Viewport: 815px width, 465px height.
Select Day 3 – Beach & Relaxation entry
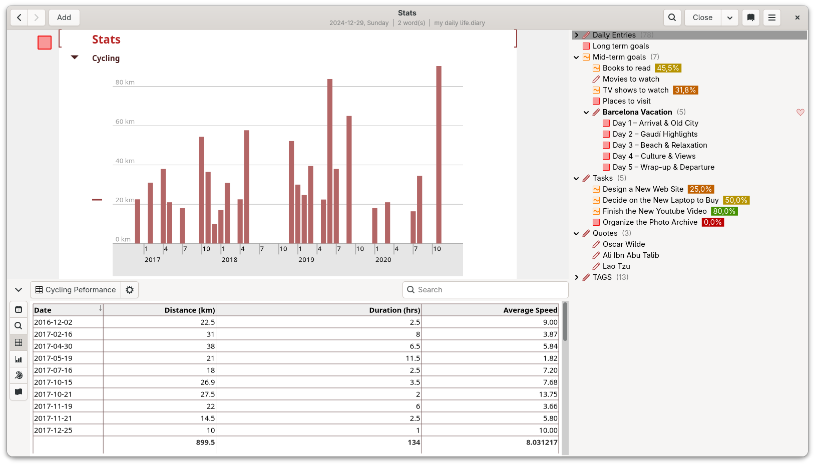coord(660,145)
